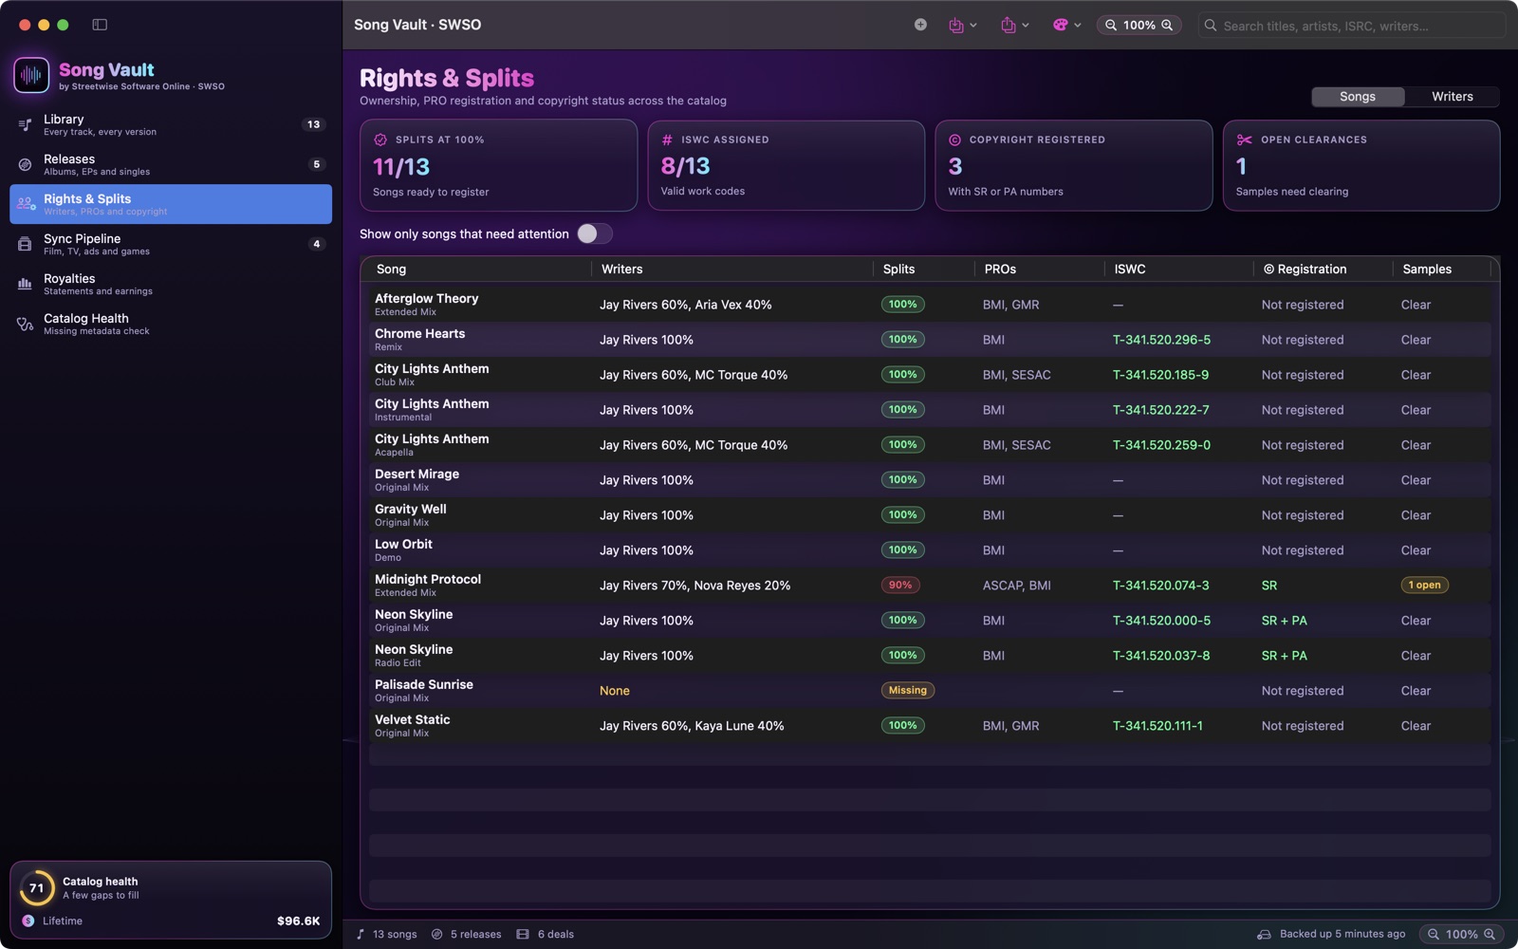Zoom out using the status bar magnifier
The width and height of the screenshot is (1518, 949).
click(1434, 935)
